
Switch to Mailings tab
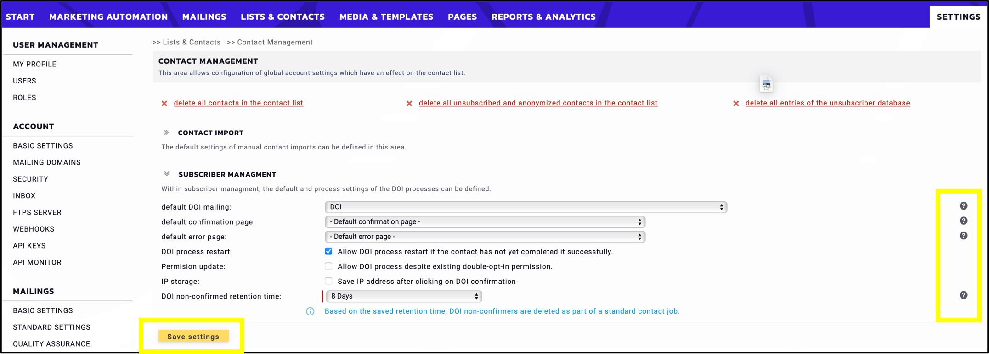tap(204, 17)
